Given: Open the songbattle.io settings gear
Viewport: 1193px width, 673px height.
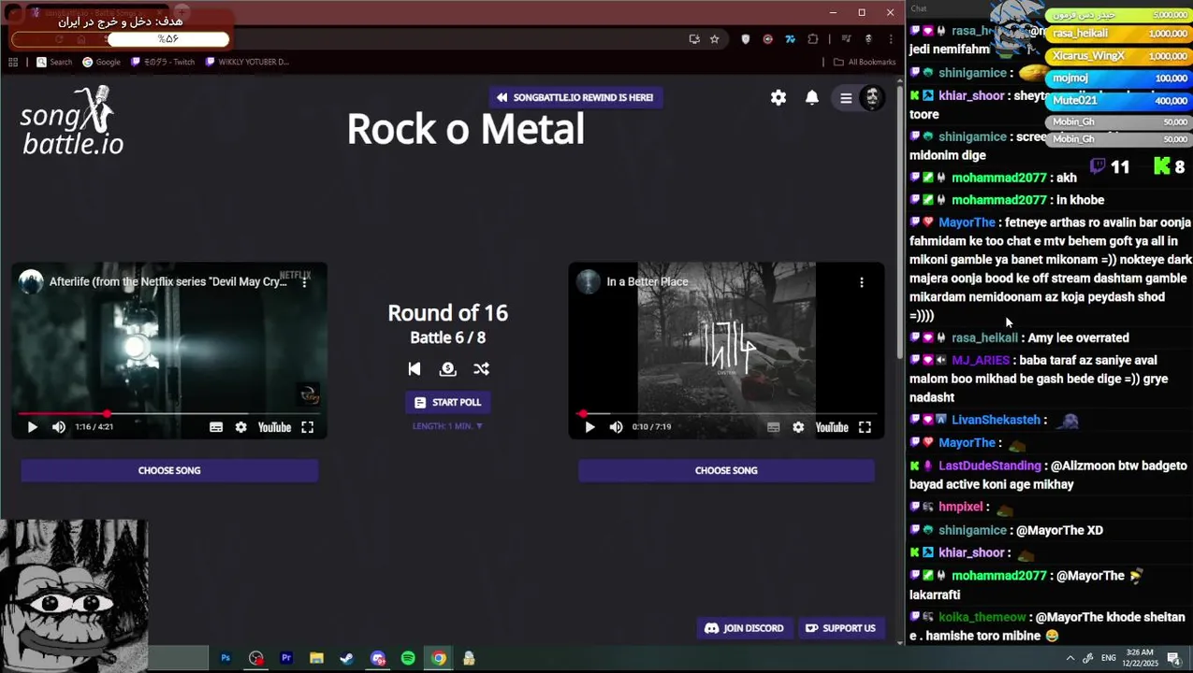Looking at the screenshot, I should click(x=778, y=97).
